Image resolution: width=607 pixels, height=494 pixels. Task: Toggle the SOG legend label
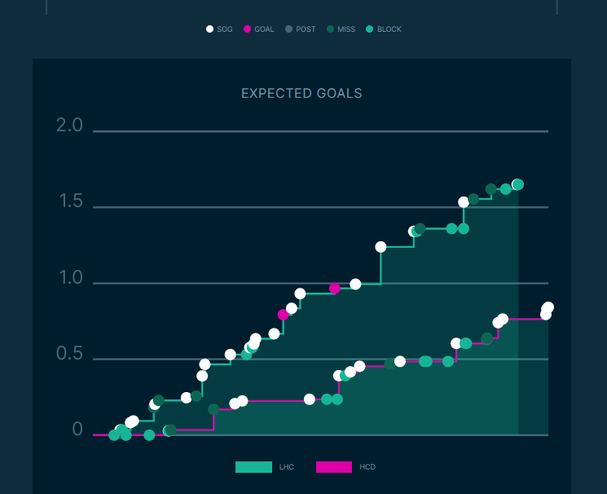[225, 29]
